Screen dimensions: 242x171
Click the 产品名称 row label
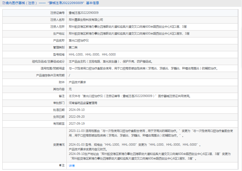click(59, 40)
